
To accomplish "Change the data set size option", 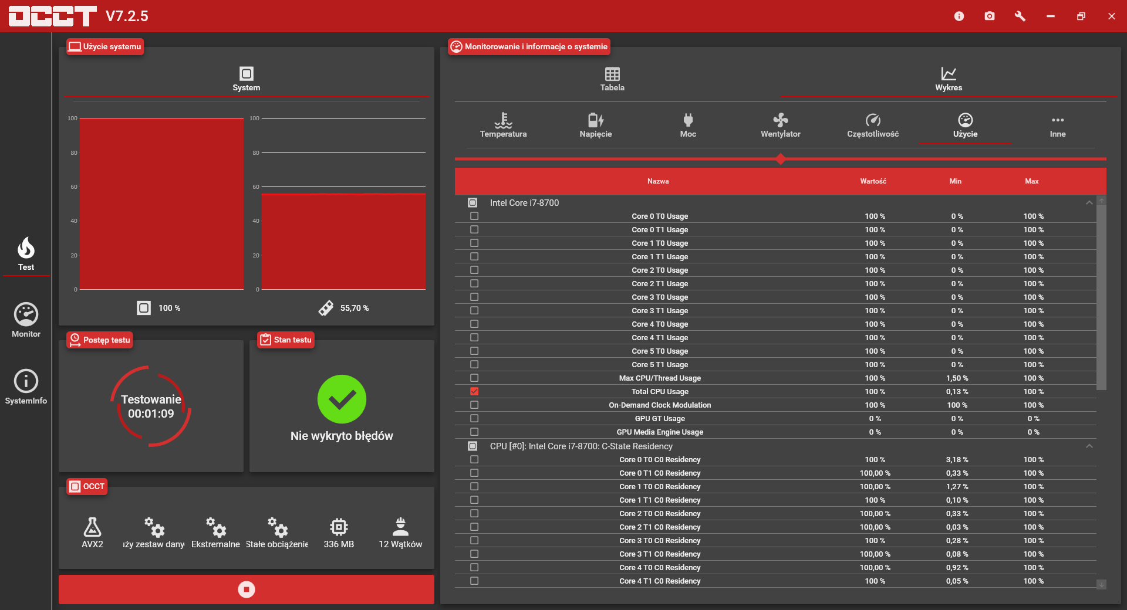I will (154, 533).
